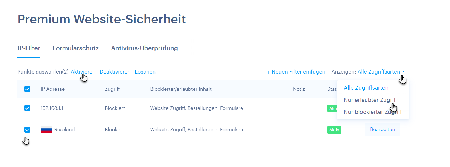The height and width of the screenshot is (167, 450).
Task: Click the Aktivieren link
Action: (x=83, y=72)
